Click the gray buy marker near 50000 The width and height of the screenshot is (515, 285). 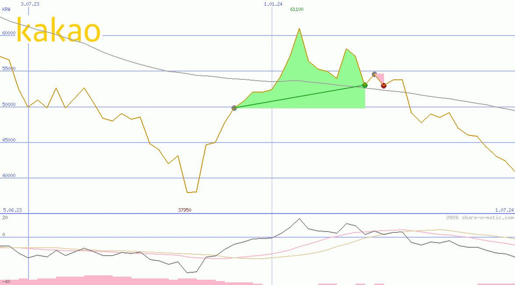[234, 108]
